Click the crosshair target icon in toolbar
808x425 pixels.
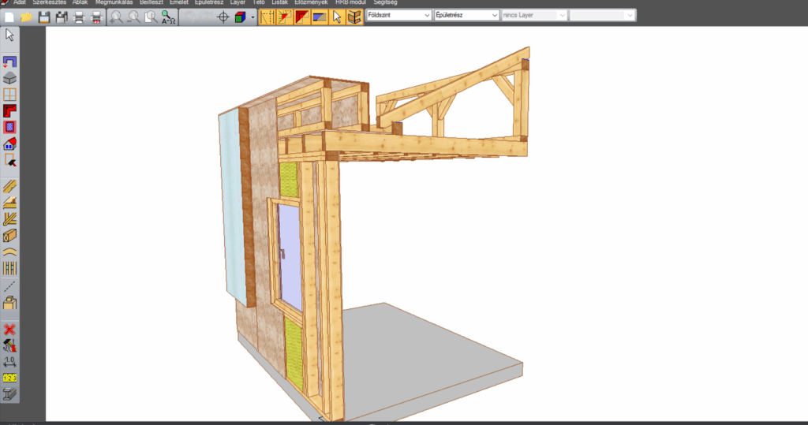coord(223,17)
